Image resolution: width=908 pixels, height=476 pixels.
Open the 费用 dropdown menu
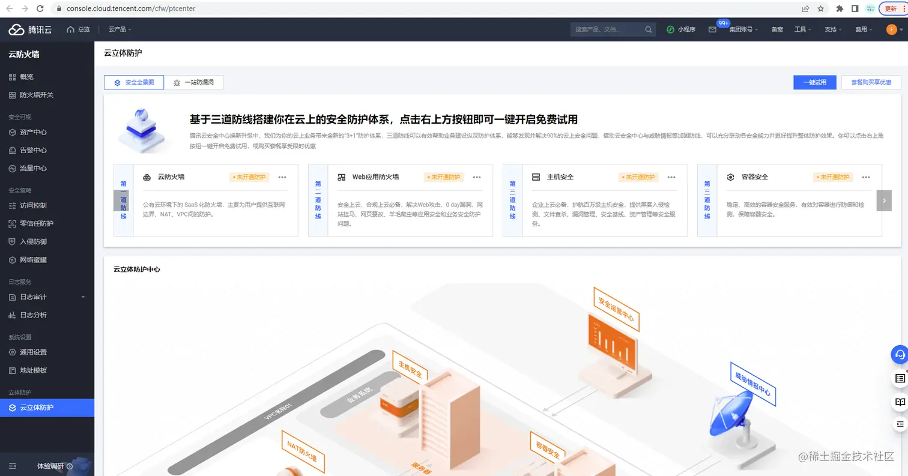pyautogui.click(x=864, y=29)
